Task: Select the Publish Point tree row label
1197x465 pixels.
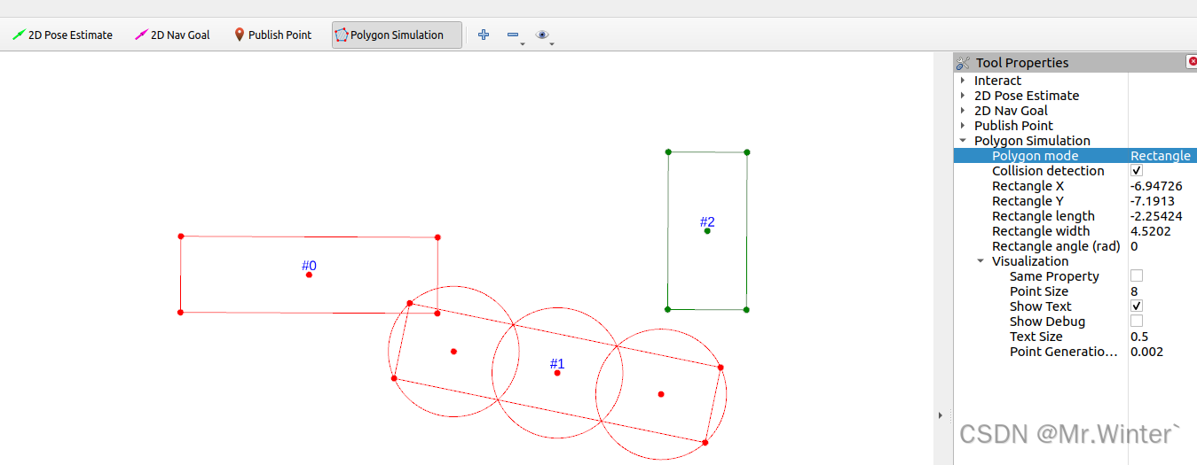Action: (x=1013, y=126)
